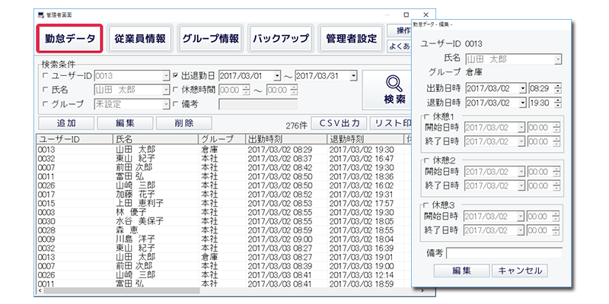This screenshot has height=304, width=609.
Task: Uncheck the 出退勤日 date filter checkbox
Action: pyautogui.click(x=176, y=76)
